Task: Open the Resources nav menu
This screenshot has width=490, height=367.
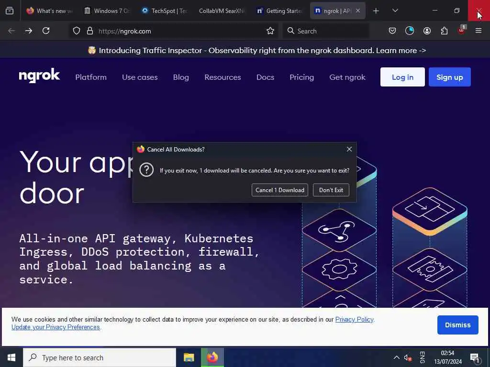Action: (223, 77)
